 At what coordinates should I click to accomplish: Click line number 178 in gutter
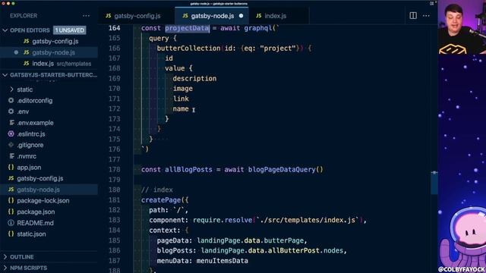(115, 170)
